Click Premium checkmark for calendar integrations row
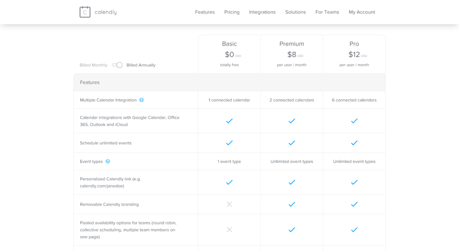459x251 pixels. pos(292,121)
